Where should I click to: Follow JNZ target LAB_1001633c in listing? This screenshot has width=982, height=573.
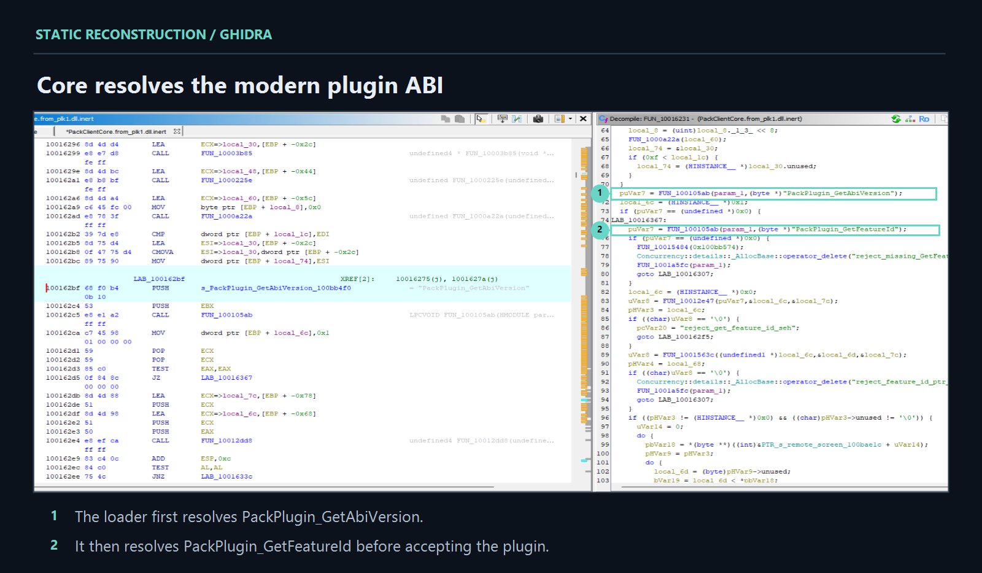pos(226,477)
